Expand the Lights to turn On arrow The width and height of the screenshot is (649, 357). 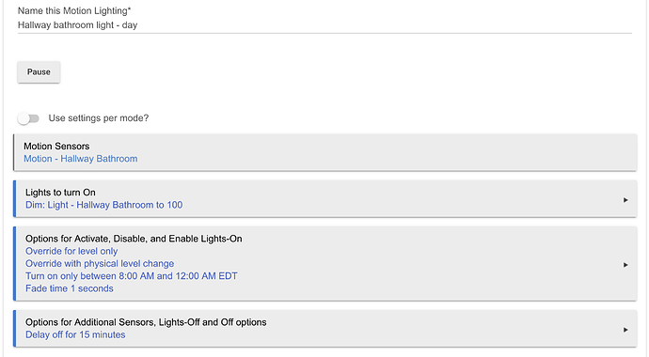[625, 200]
